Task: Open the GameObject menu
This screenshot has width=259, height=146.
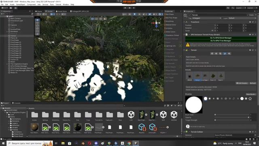Action: pos(21,4)
